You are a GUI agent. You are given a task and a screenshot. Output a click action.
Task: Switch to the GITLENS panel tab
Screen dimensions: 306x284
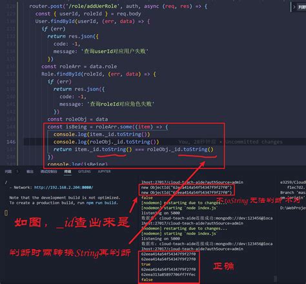point(85,172)
